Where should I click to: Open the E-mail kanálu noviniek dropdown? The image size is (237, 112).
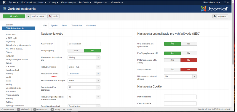coord(84,106)
